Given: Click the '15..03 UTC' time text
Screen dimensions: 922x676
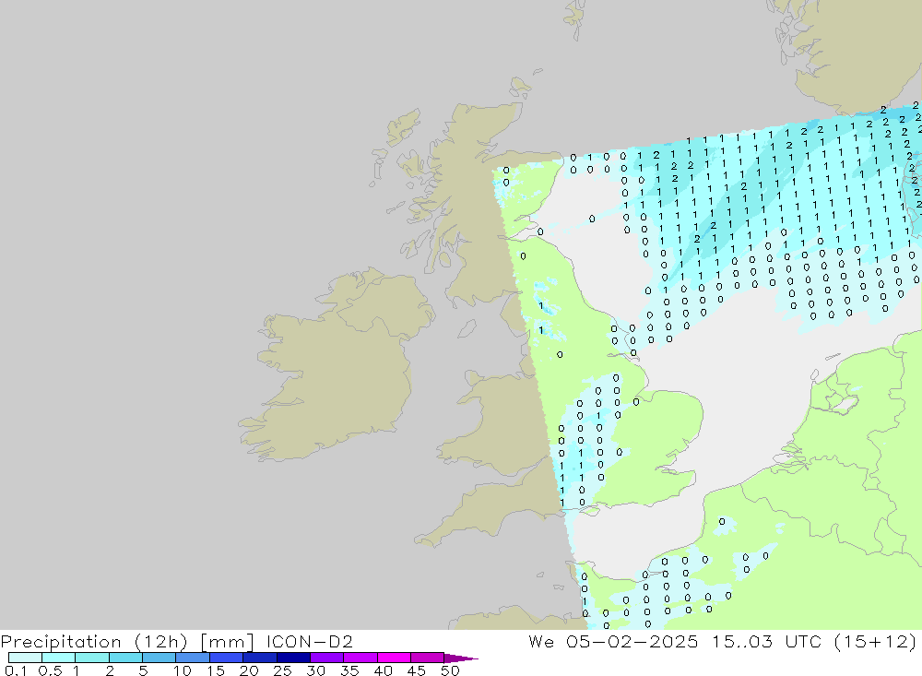Looking at the screenshot, I should [765, 641].
